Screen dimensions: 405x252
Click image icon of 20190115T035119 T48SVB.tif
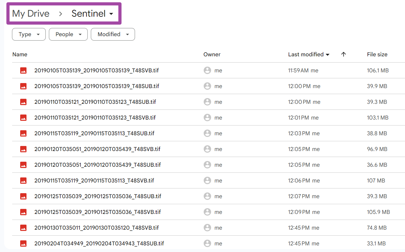tap(23, 181)
